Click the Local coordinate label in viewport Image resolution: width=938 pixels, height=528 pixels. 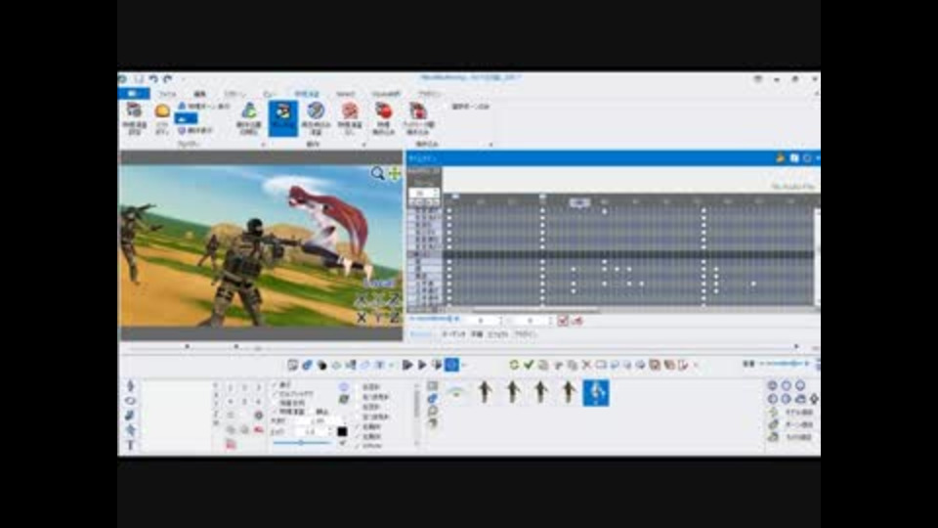(379, 284)
